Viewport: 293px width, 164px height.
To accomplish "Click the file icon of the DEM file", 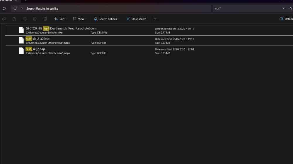I will pos(21,30).
